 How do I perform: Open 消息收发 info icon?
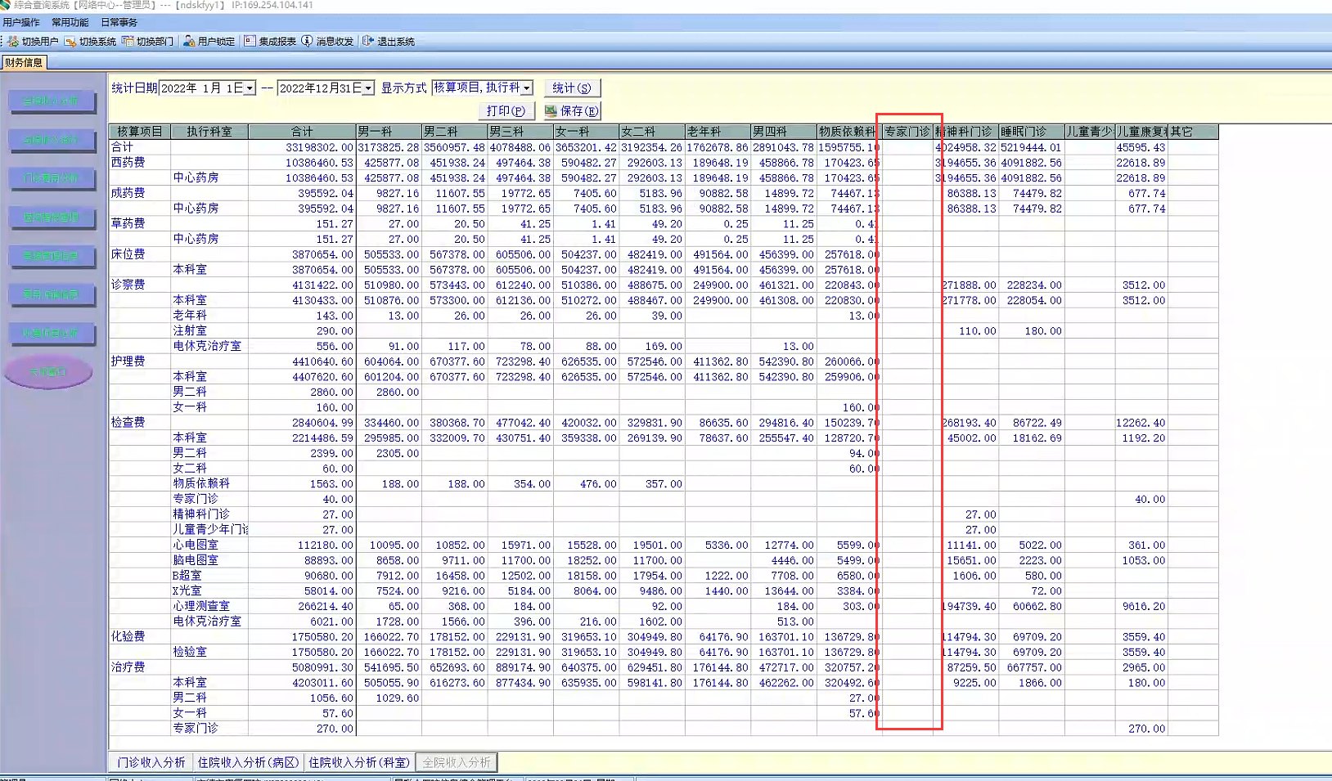tap(307, 41)
